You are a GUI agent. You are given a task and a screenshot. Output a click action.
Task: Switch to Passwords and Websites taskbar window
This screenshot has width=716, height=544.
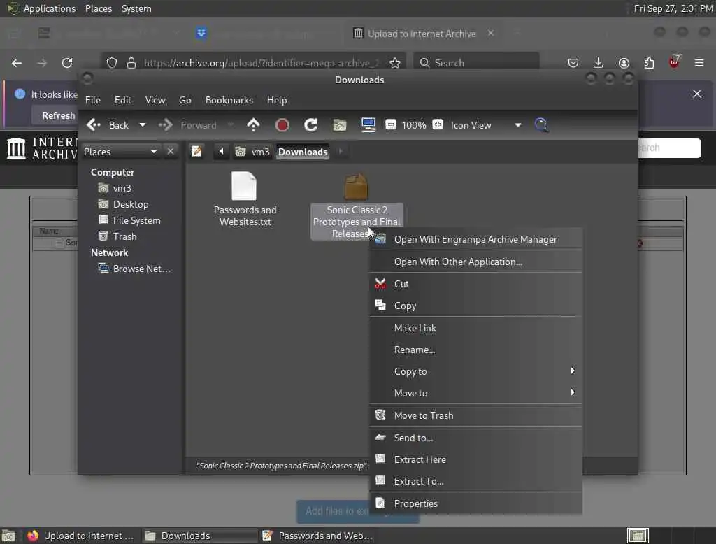[318, 536]
